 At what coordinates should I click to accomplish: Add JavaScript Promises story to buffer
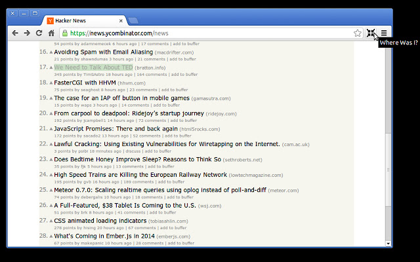[178, 136]
